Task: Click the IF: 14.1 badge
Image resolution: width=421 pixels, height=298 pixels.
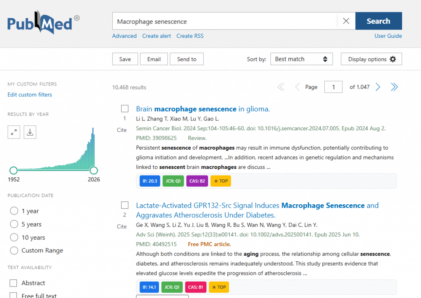Action: click(x=149, y=287)
